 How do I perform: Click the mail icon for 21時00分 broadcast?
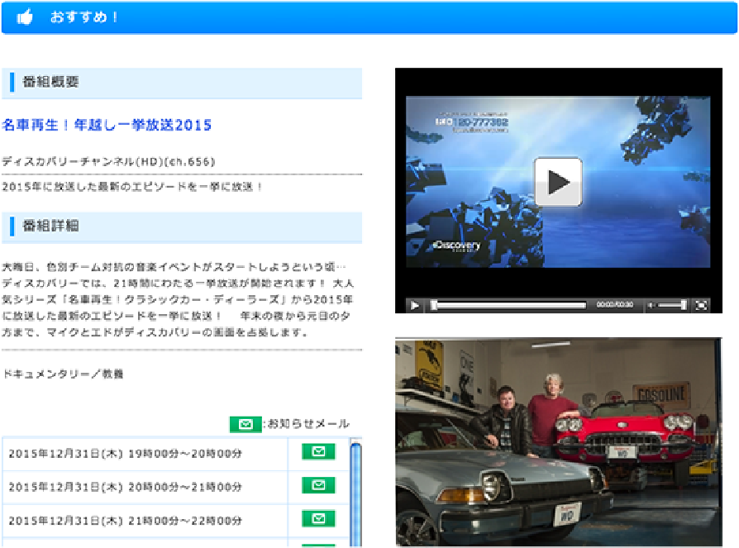point(318,519)
